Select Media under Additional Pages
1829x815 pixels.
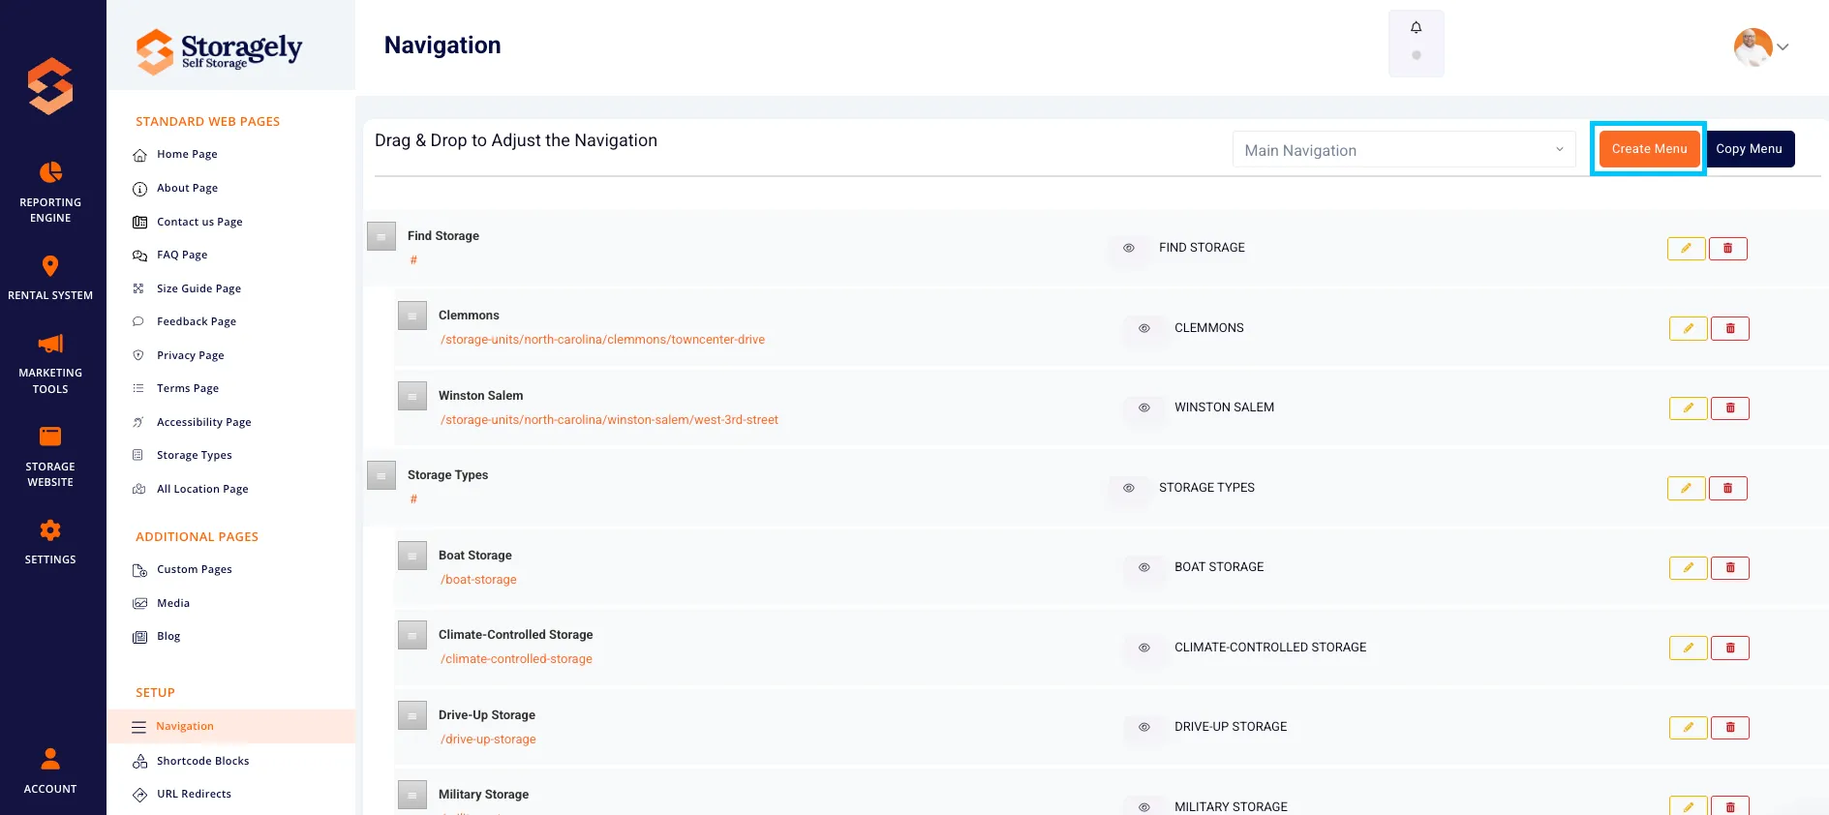pyautogui.click(x=173, y=603)
